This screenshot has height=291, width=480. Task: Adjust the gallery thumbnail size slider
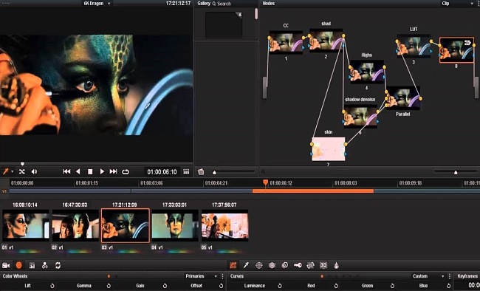[x=214, y=172]
